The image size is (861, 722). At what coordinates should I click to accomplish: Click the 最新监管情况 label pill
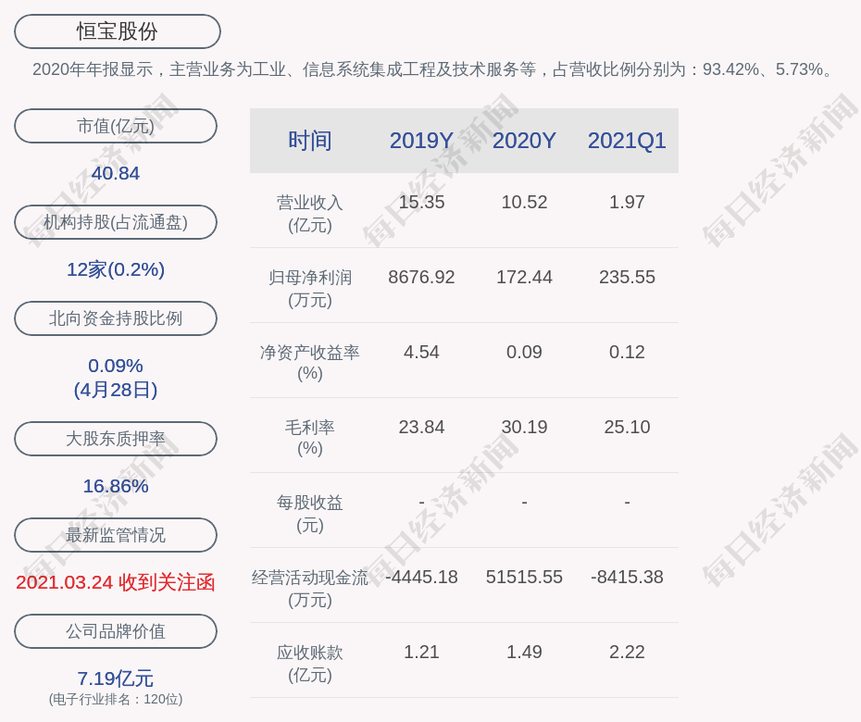point(116,535)
